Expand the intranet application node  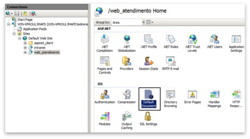point(25,48)
